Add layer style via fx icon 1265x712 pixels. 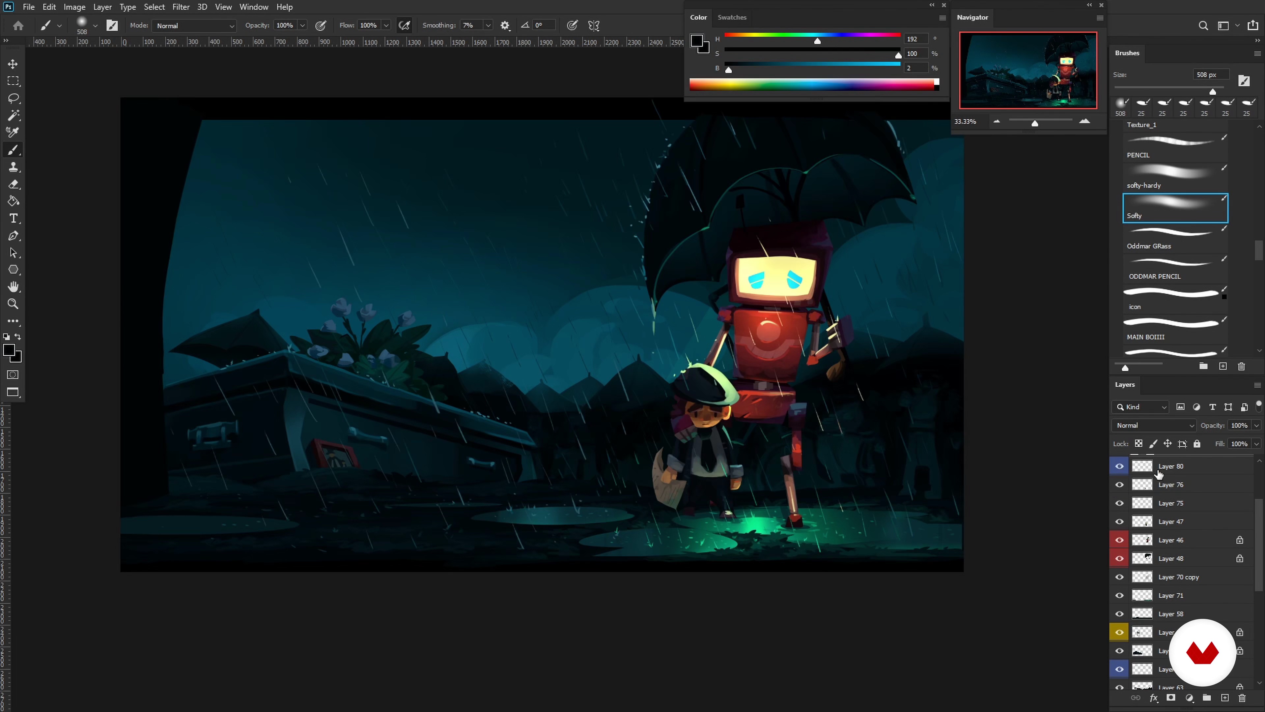(x=1154, y=698)
